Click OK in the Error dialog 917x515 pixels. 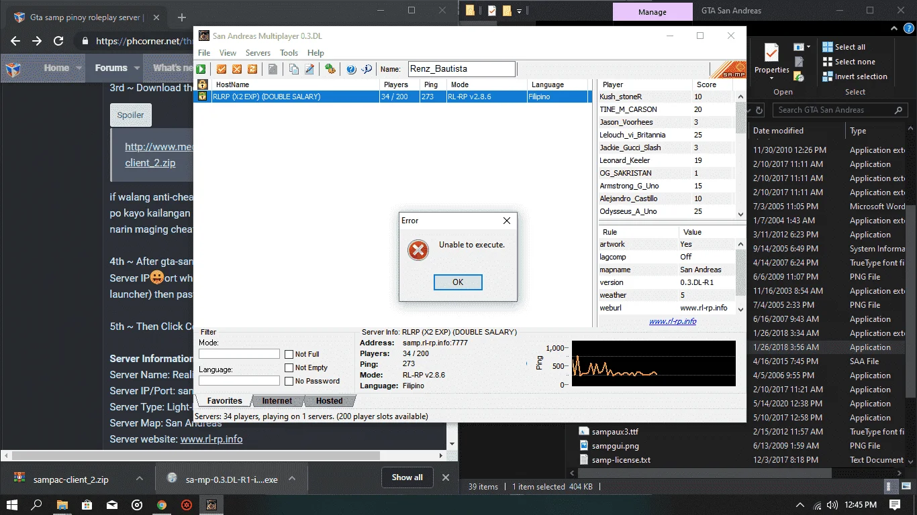pyautogui.click(x=458, y=282)
